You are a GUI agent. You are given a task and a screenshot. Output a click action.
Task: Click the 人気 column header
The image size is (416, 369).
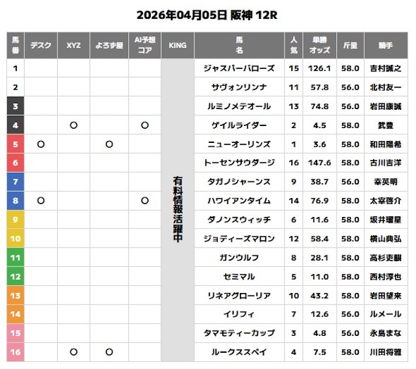click(x=294, y=45)
